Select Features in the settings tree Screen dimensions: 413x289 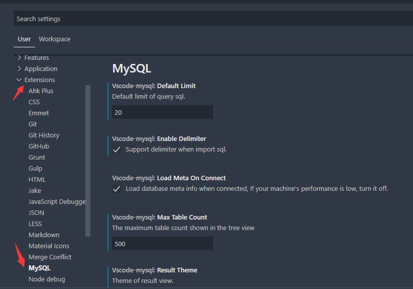click(x=37, y=57)
